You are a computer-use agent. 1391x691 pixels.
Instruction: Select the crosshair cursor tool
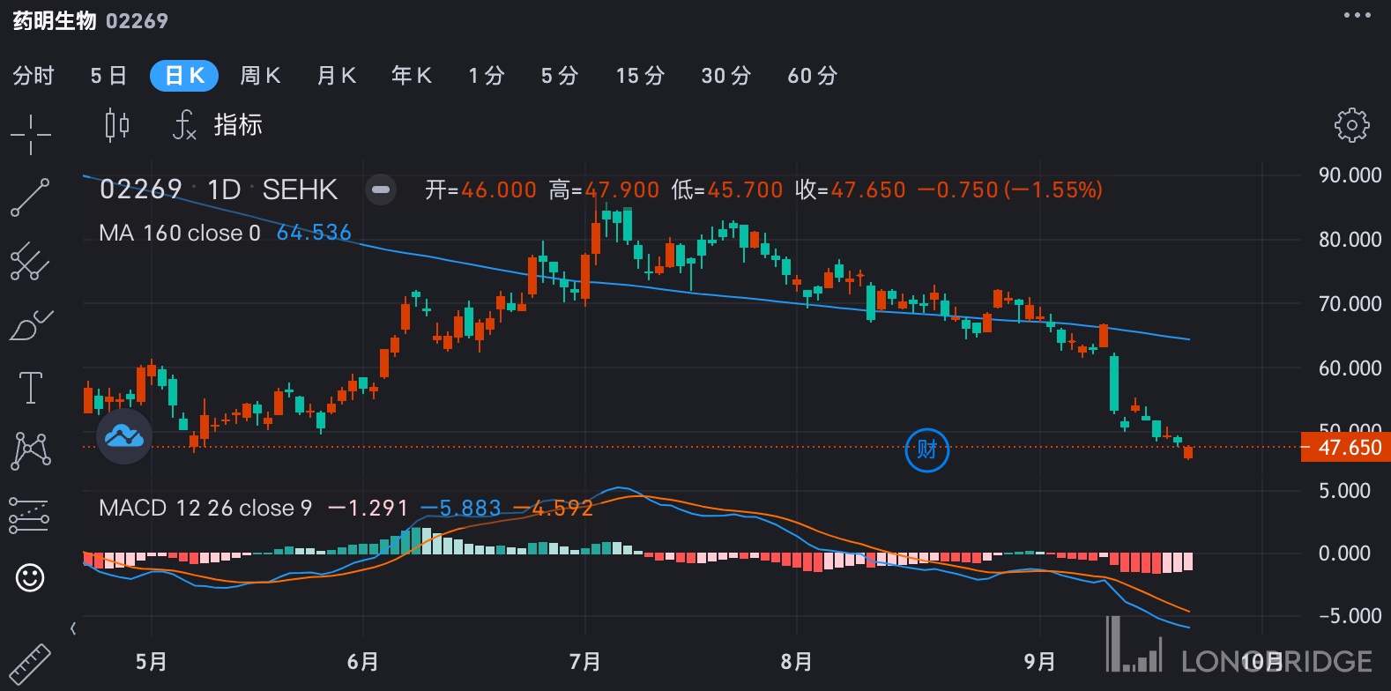(30, 135)
